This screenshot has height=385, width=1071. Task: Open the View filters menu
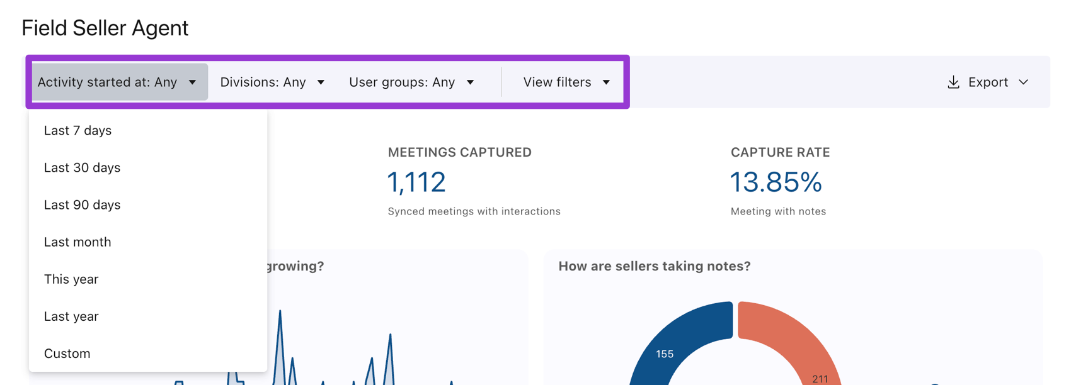pyautogui.click(x=566, y=82)
